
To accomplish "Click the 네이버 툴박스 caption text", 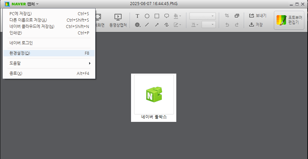I will tap(154, 117).
